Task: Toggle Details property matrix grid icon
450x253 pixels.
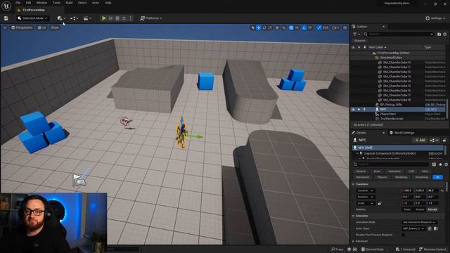Action: click(434, 164)
